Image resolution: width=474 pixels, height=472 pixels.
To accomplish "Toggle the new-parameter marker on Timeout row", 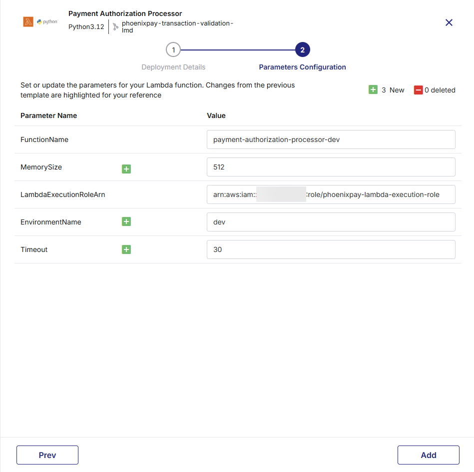I will [x=126, y=249].
